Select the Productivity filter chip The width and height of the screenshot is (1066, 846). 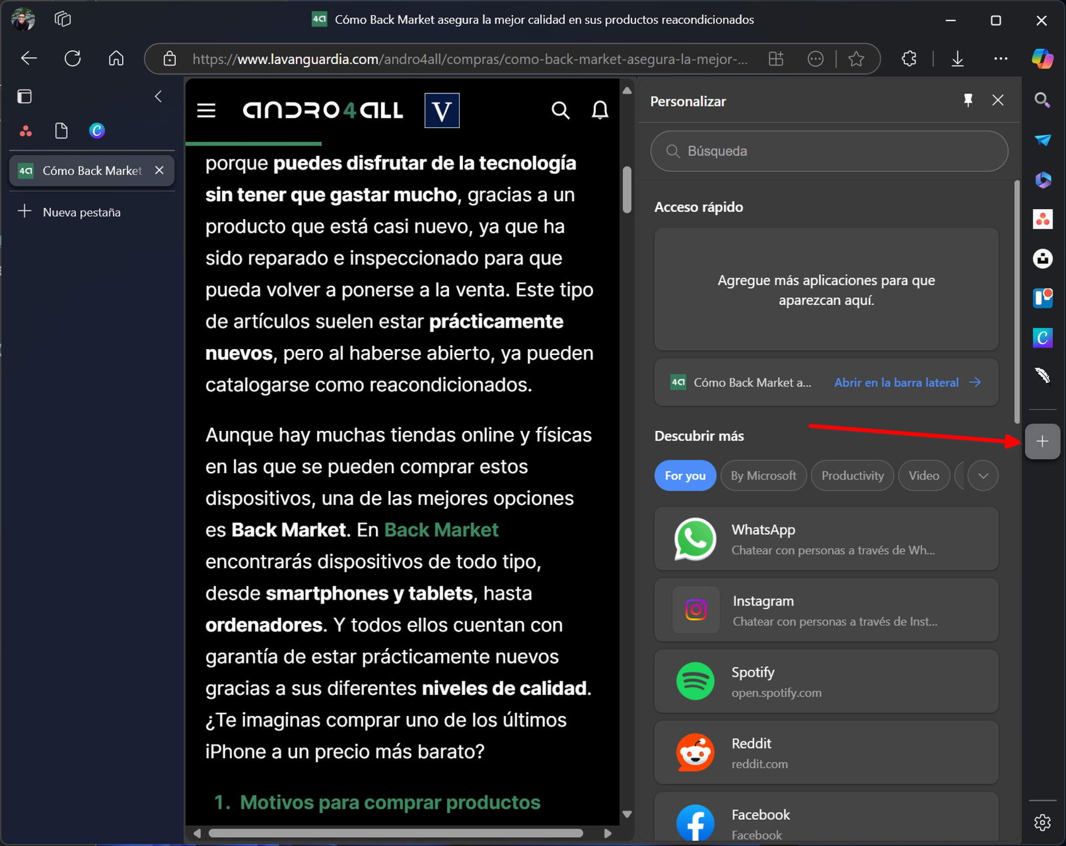pyautogui.click(x=852, y=476)
